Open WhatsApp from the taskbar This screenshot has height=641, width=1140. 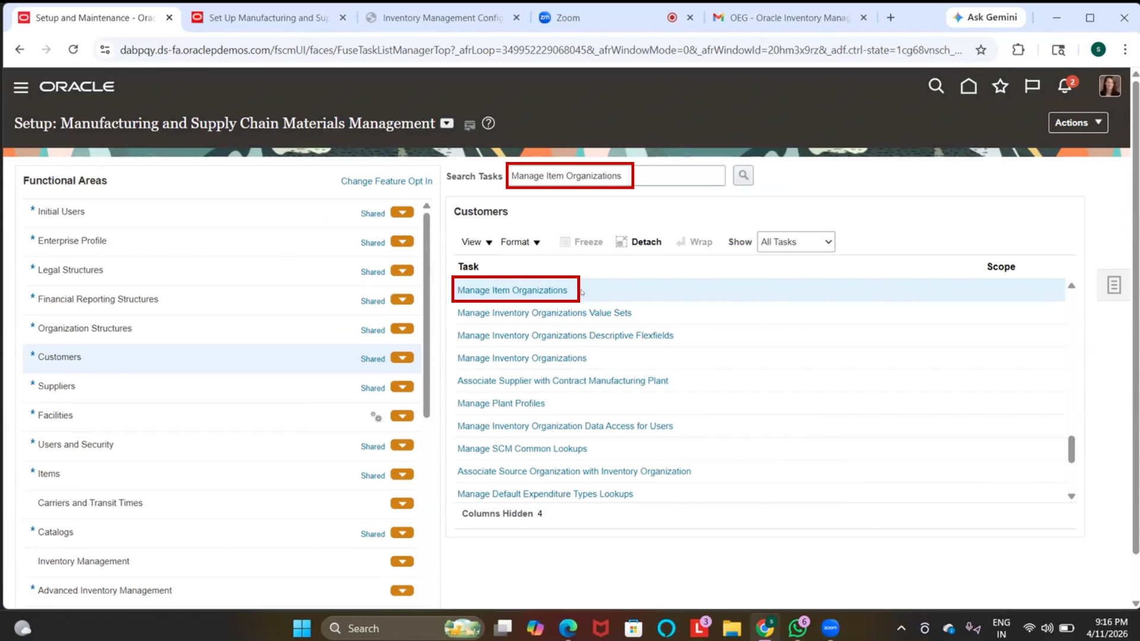(x=797, y=628)
